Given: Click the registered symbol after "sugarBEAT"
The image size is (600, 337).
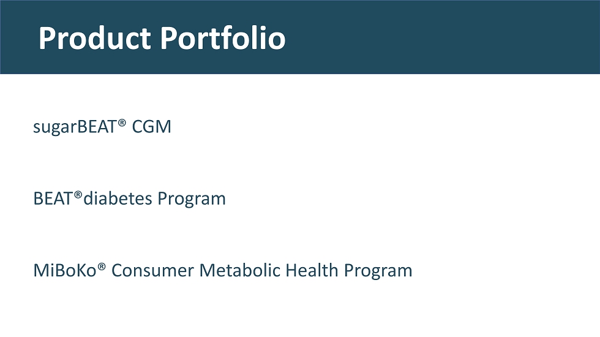Looking at the screenshot, I should tap(122, 123).
